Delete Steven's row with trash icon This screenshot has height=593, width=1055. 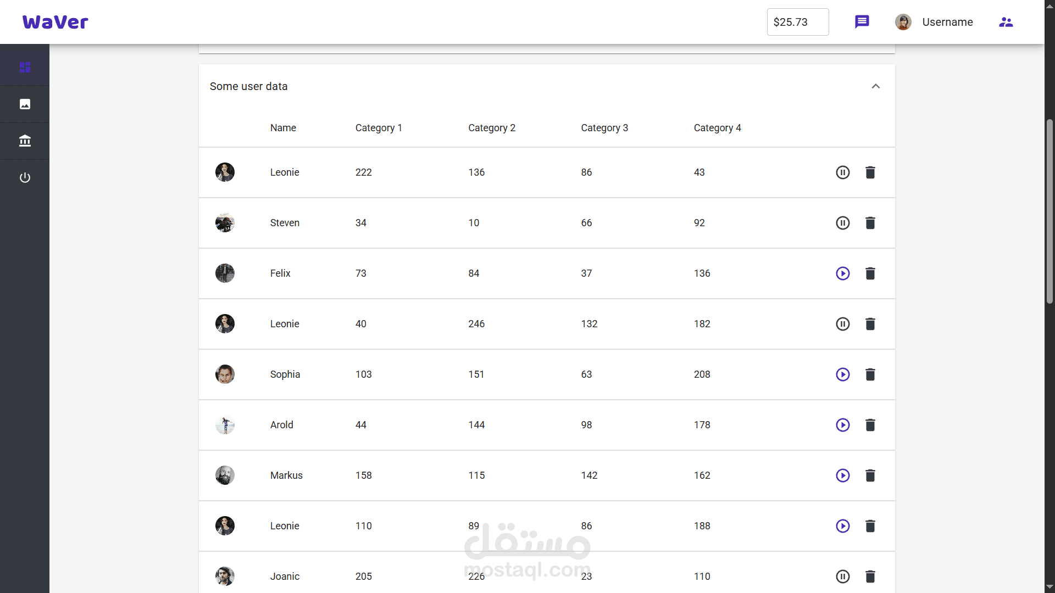coord(870,223)
